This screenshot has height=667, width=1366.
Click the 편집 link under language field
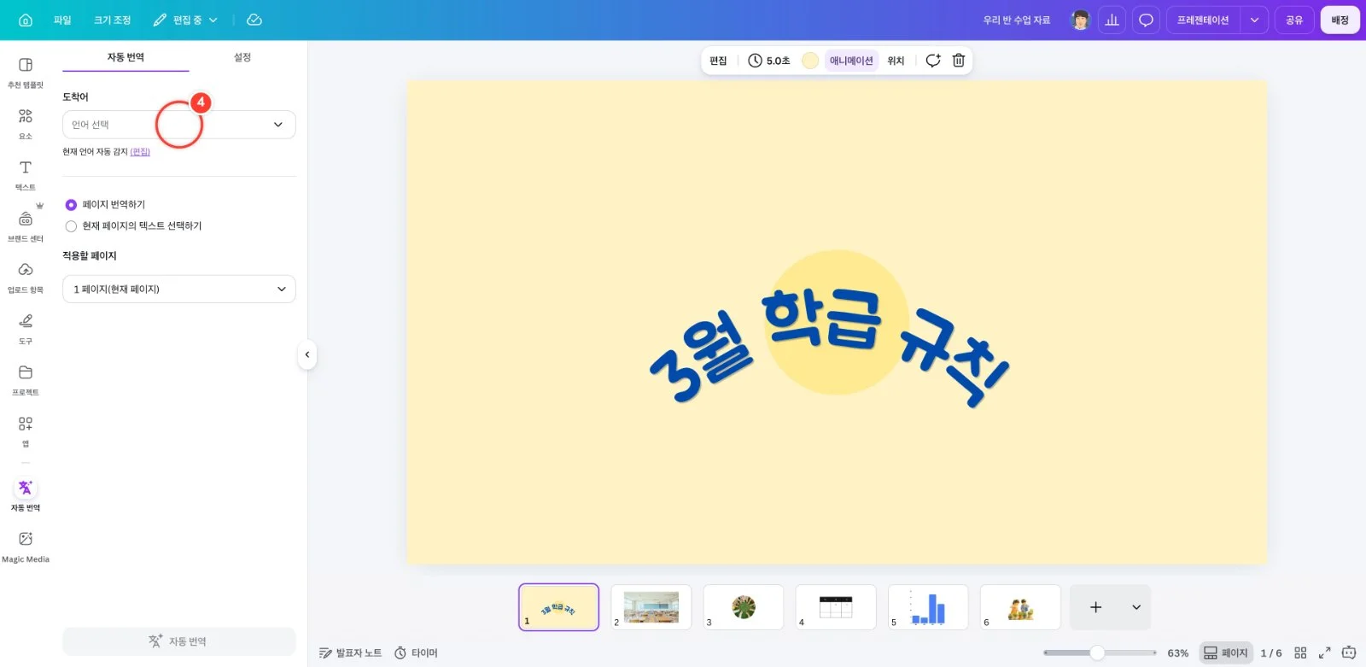pyautogui.click(x=140, y=152)
